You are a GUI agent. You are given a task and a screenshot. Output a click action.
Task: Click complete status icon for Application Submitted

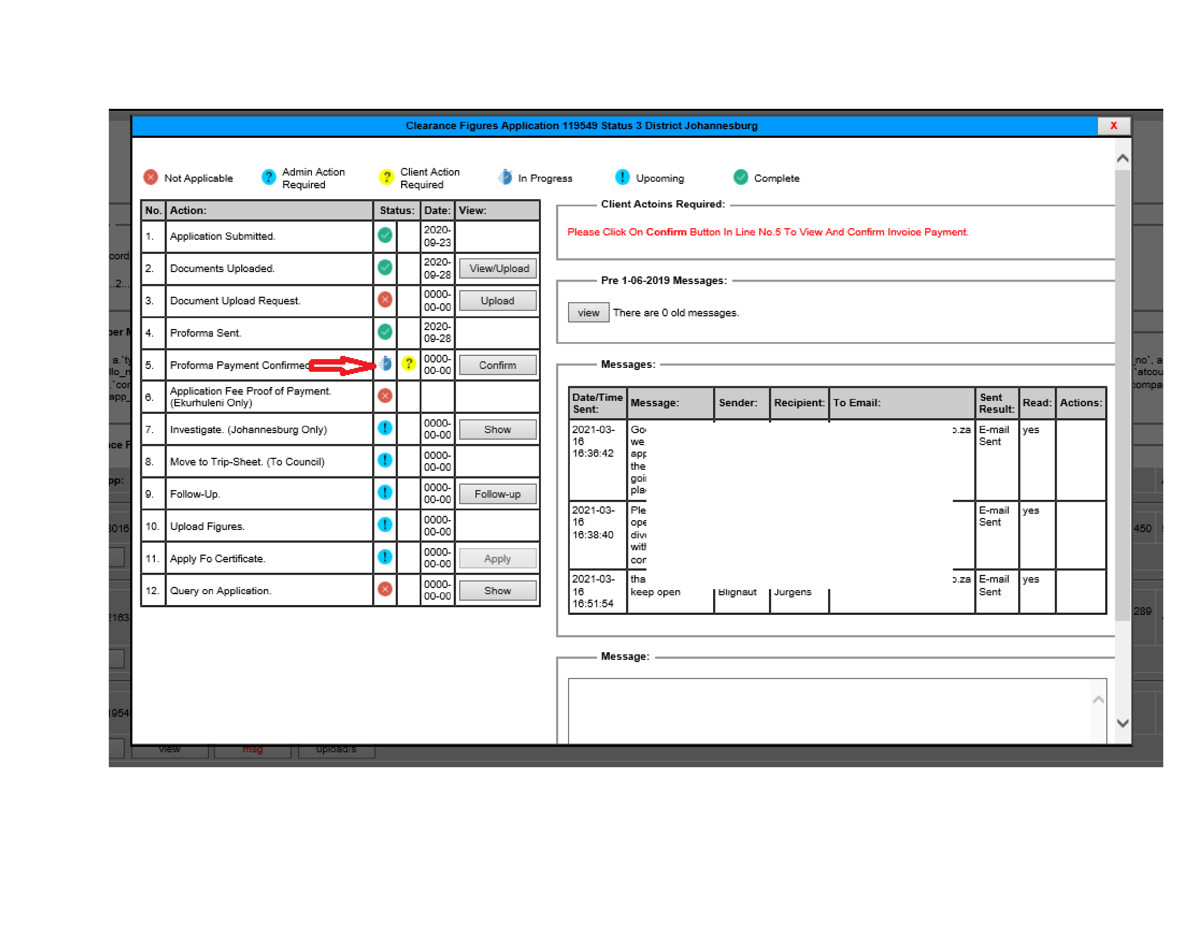385,235
